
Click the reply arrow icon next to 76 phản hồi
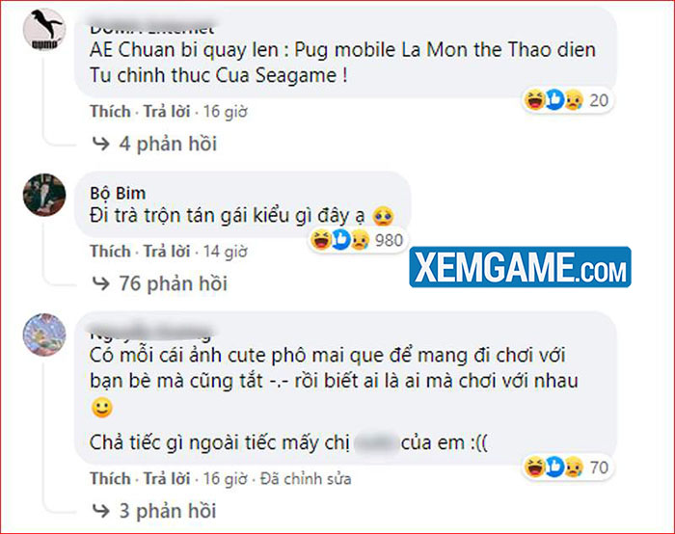(x=101, y=283)
